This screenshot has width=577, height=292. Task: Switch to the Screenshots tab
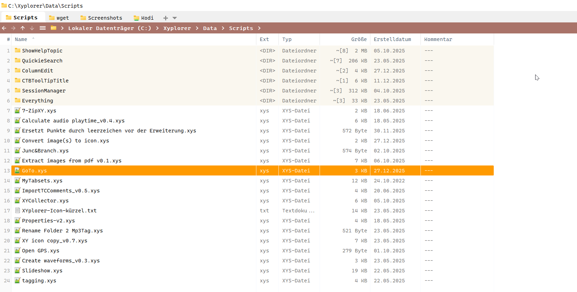(x=101, y=18)
